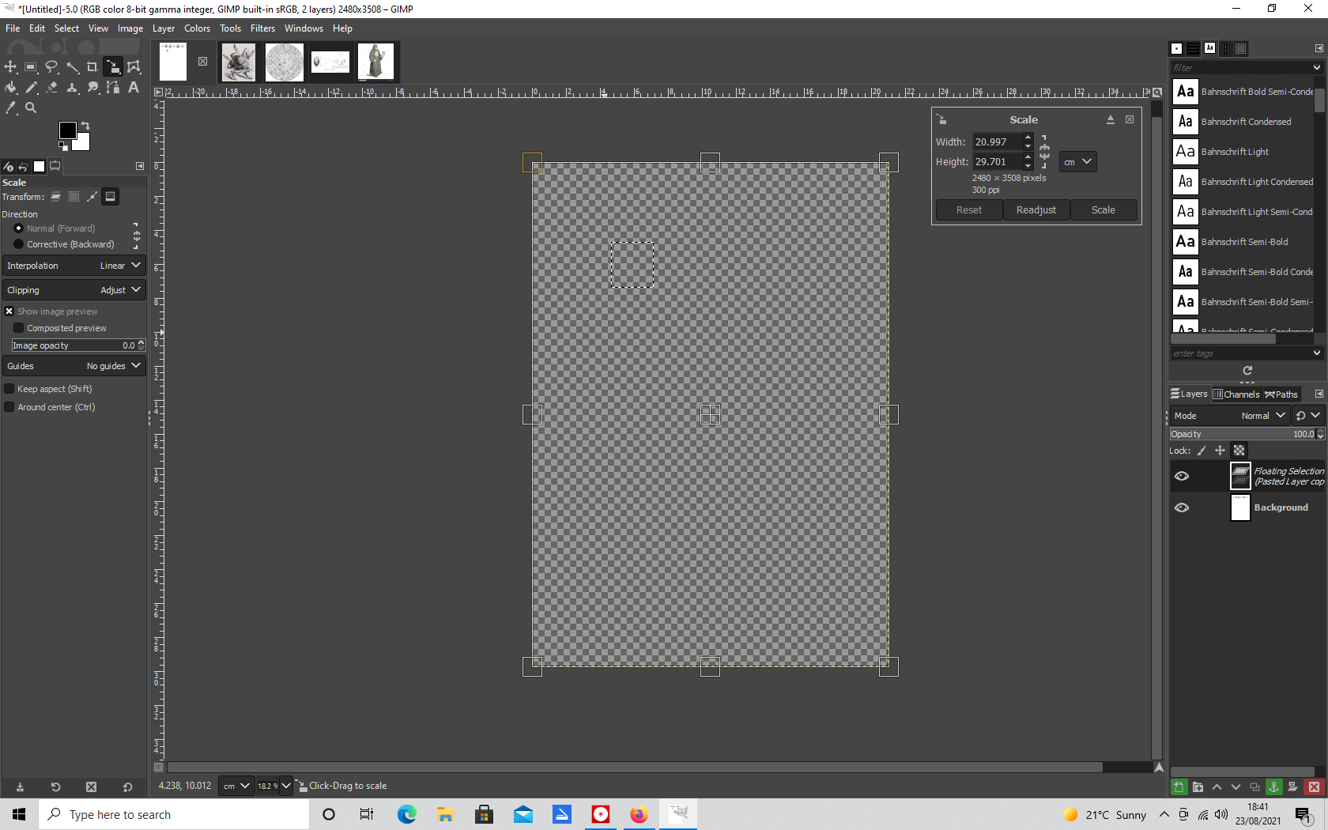Screen dimensions: 1328x830
Task: Create a new layer group
Action: coord(1198,787)
